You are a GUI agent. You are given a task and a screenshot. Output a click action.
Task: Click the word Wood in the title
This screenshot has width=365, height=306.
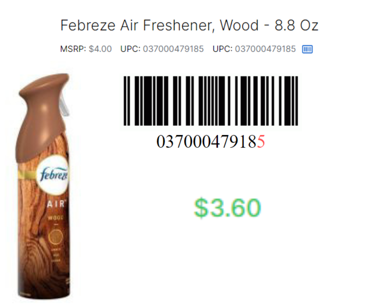239,25
